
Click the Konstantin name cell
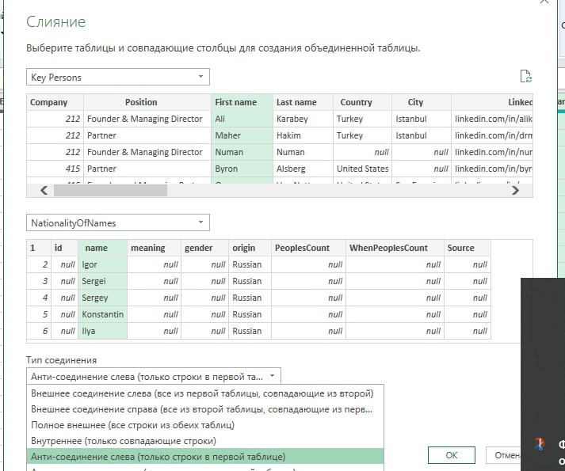click(103, 314)
